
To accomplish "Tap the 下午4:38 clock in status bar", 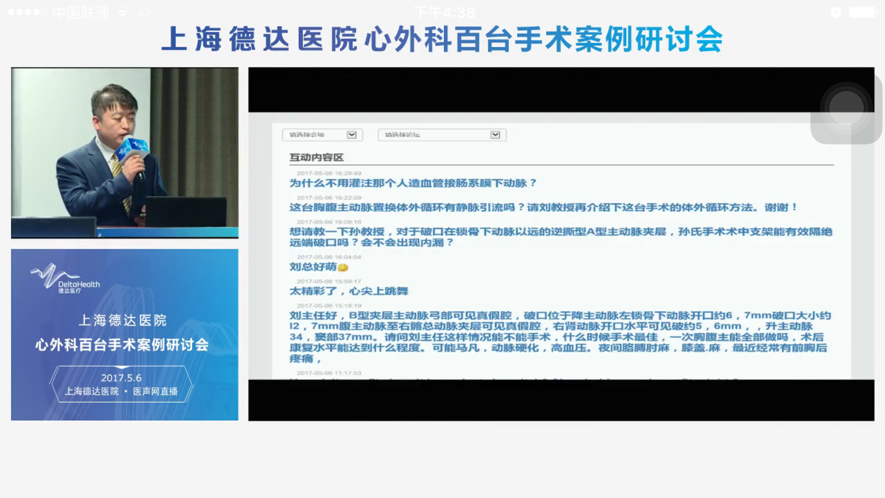I will click(445, 13).
